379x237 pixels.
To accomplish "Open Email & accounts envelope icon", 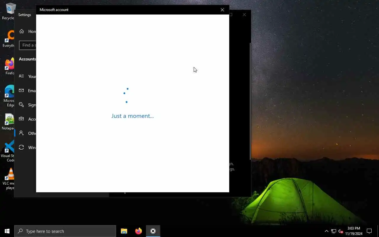I will (x=21, y=90).
